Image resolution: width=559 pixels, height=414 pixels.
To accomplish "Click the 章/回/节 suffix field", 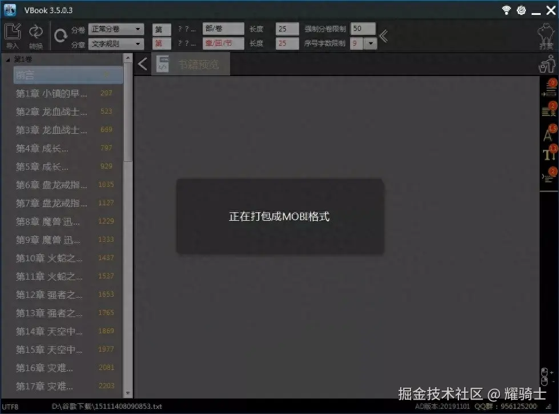I will (223, 43).
